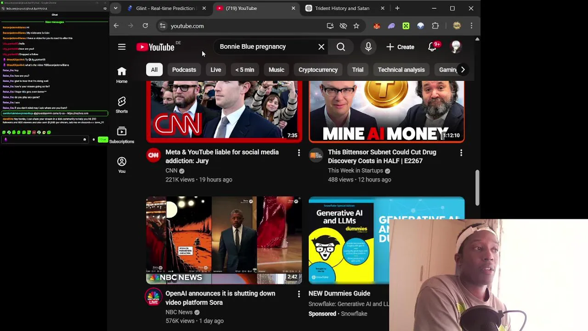Switch to the Glint Real-time Prediction tab
Viewport: 588px width, 331px height.
tap(163, 8)
